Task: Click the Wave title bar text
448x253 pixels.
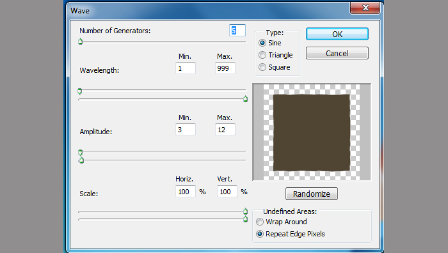Action: click(80, 11)
